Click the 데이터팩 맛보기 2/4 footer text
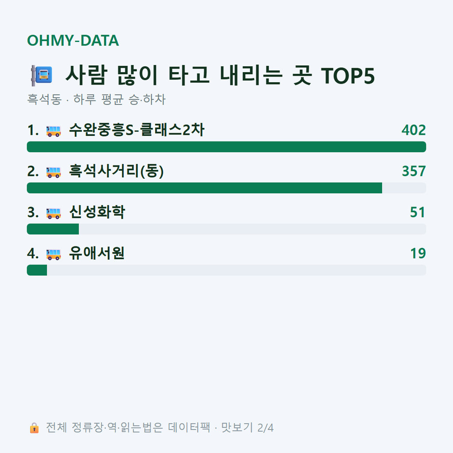The image size is (453, 453). coord(221,428)
